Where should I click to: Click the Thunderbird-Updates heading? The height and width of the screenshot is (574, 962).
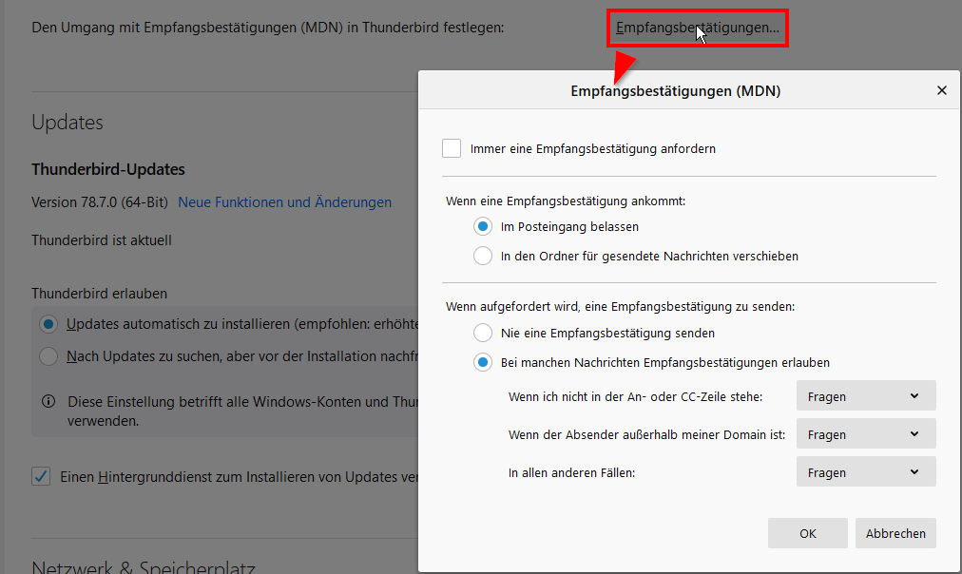tap(108, 169)
